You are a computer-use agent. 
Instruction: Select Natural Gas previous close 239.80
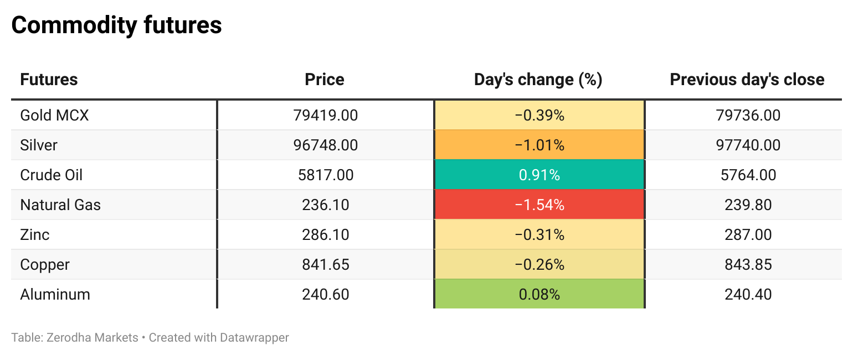tap(748, 205)
